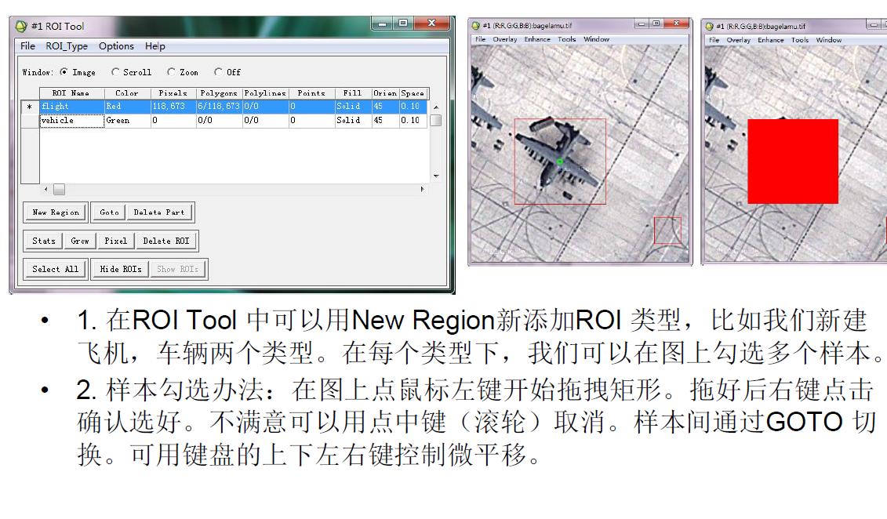This screenshot has height=519, width=887.
Task: Open Overlay menu in middle bagelamu.tif window
Action: (505, 39)
